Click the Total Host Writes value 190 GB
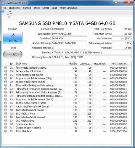The image size is (135, 148). tap(122, 34)
